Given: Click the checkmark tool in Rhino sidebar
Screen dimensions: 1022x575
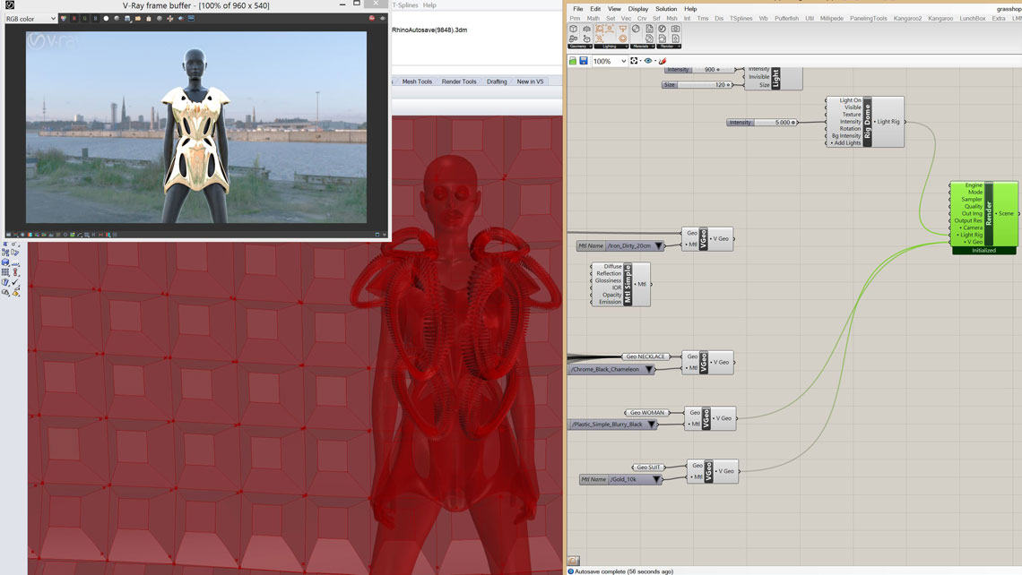Looking at the screenshot, I should click(x=15, y=282).
